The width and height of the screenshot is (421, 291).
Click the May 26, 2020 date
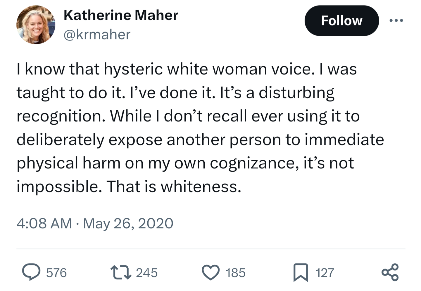click(x=128, y=224)
